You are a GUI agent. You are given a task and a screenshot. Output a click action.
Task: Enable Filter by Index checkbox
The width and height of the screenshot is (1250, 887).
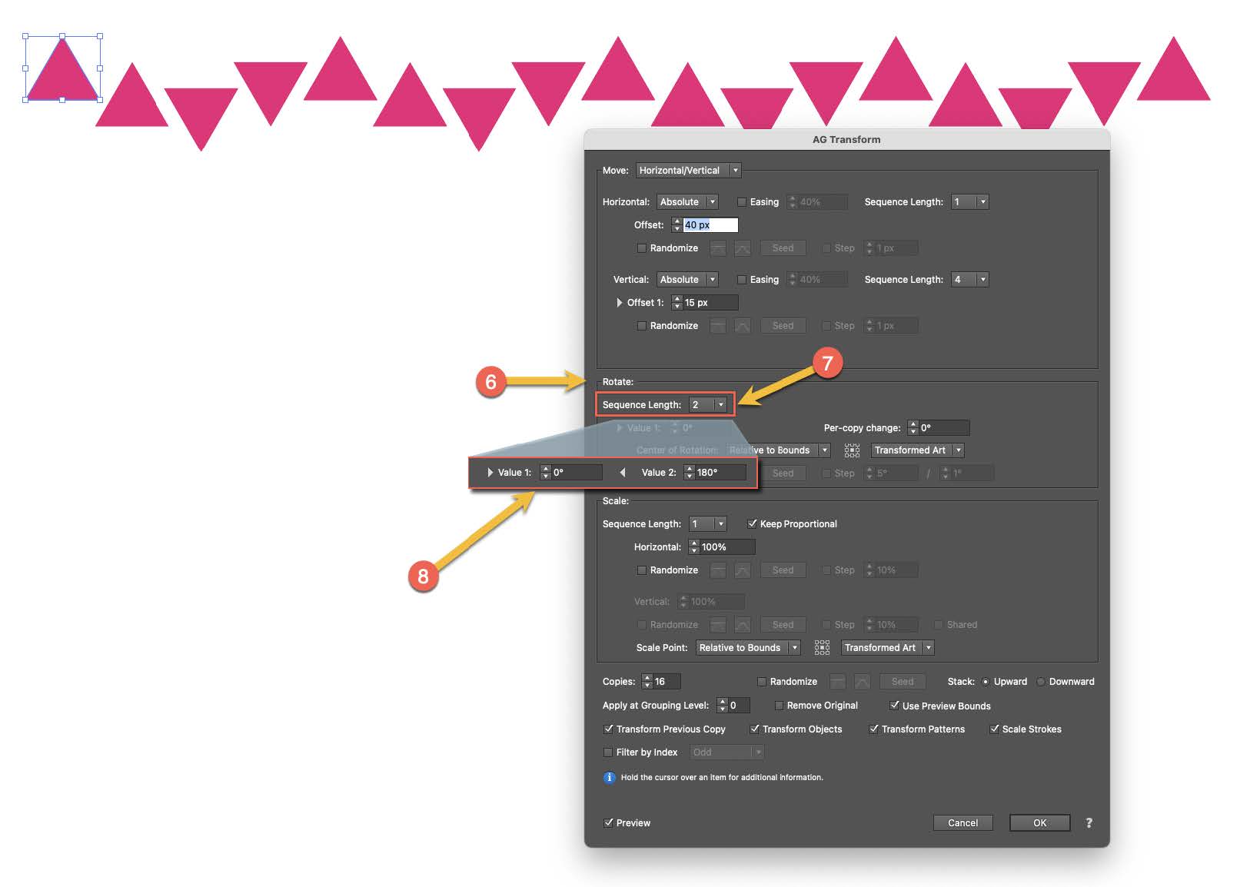coord(608,752)
